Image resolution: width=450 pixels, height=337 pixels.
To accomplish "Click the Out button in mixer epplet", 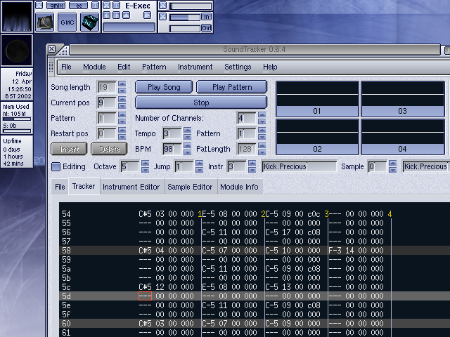I will (206, 28).
